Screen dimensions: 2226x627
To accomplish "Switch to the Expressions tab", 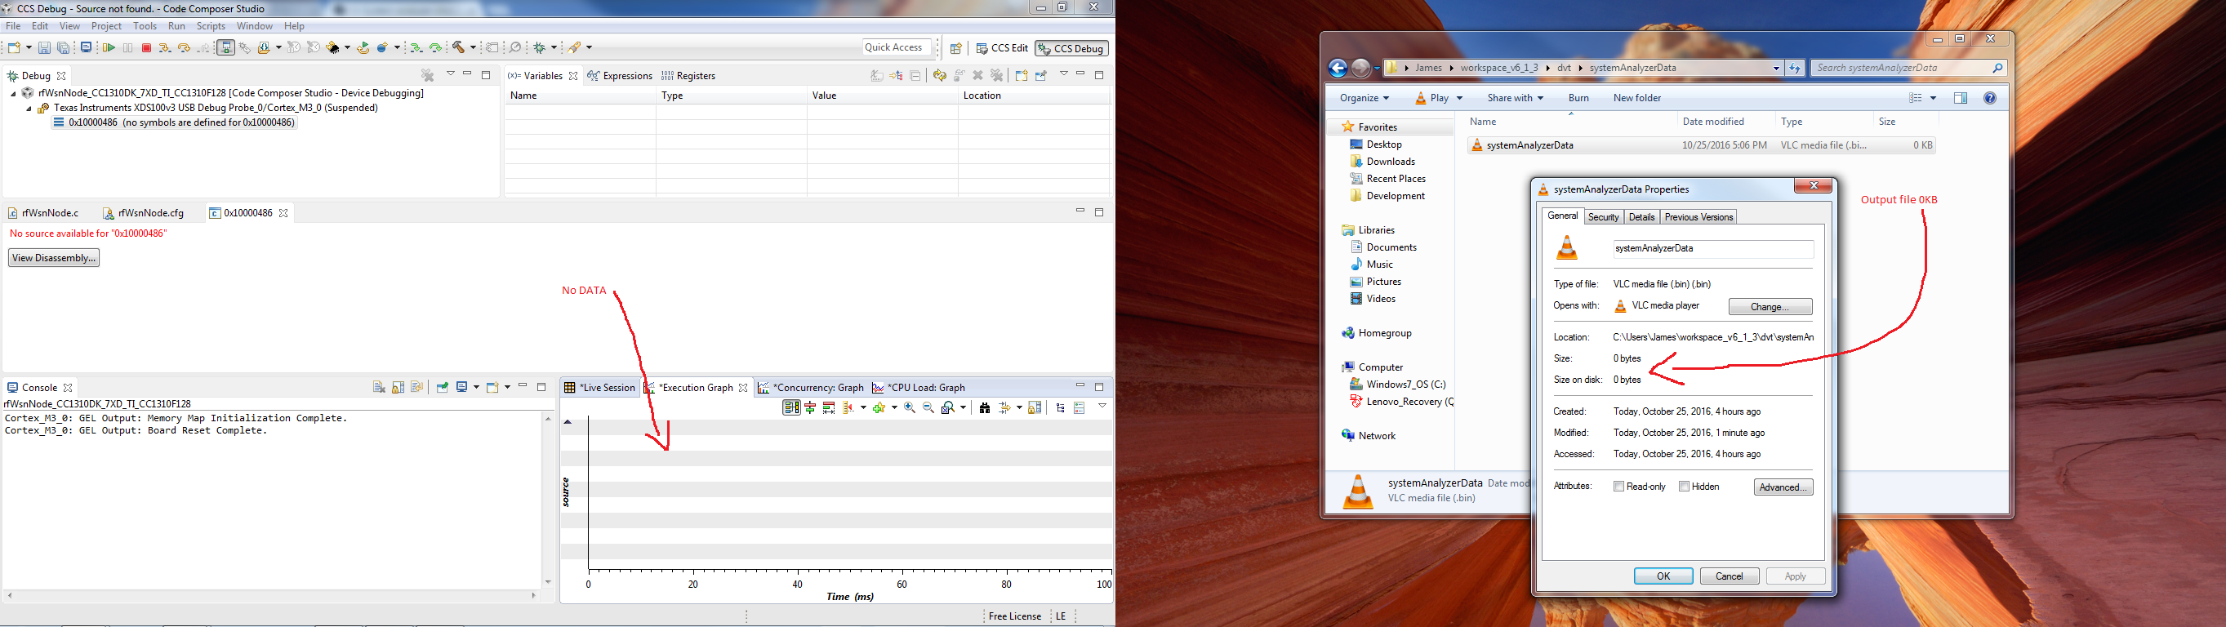I will tap(620, 76).
